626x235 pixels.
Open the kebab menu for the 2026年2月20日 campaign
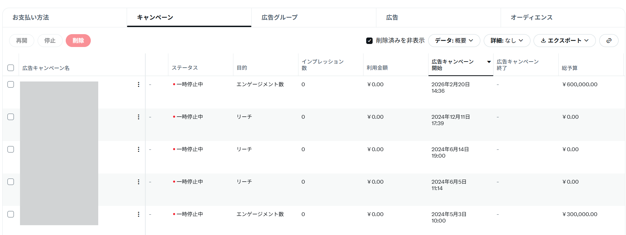click(x=139, y=85)
